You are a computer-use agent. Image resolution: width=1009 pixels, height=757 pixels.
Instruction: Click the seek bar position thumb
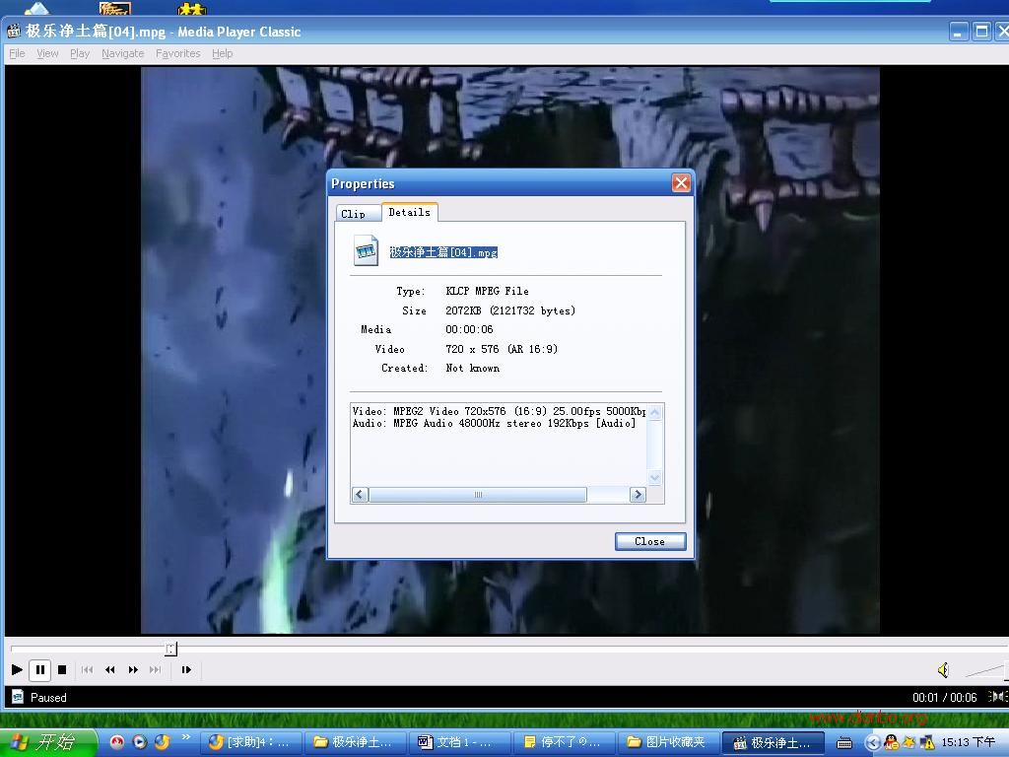(x=170, y=649)
